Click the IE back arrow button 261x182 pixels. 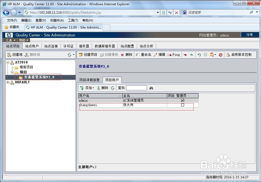point(6,12)
